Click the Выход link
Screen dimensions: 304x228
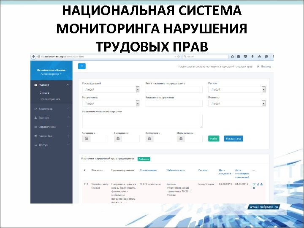tap(266, 67)
